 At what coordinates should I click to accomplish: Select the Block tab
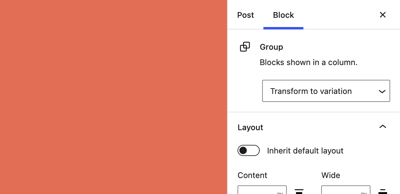click(x=283, y=15)
